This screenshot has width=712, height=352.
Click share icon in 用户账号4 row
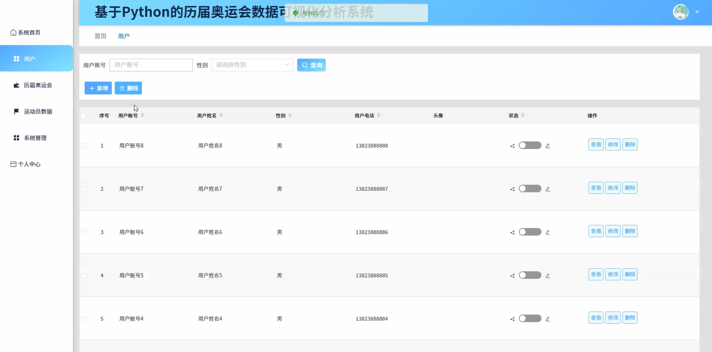pyautogui.click(x=512, y=319)
